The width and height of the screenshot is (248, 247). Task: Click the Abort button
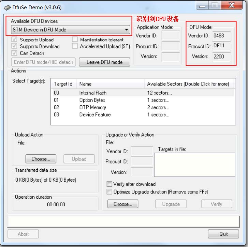pos(23,234)
